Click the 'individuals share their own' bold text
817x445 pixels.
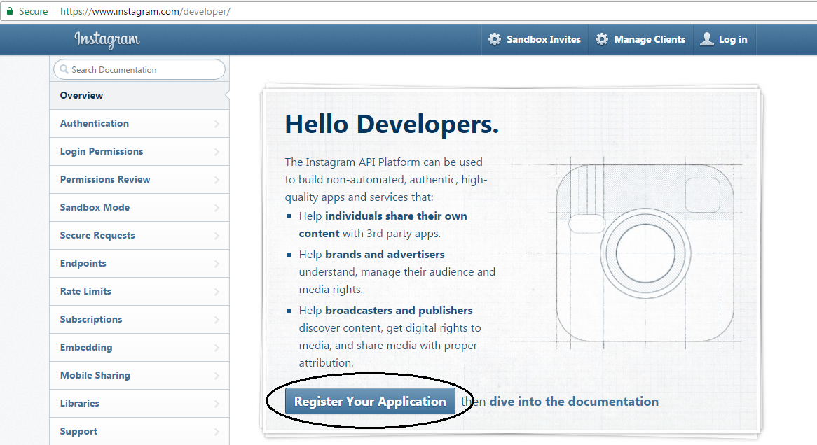[x=396, y=216]
